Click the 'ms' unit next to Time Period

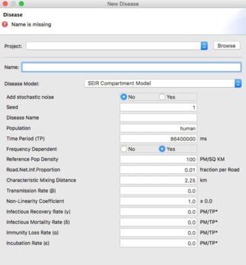click(x=203, y=139)
